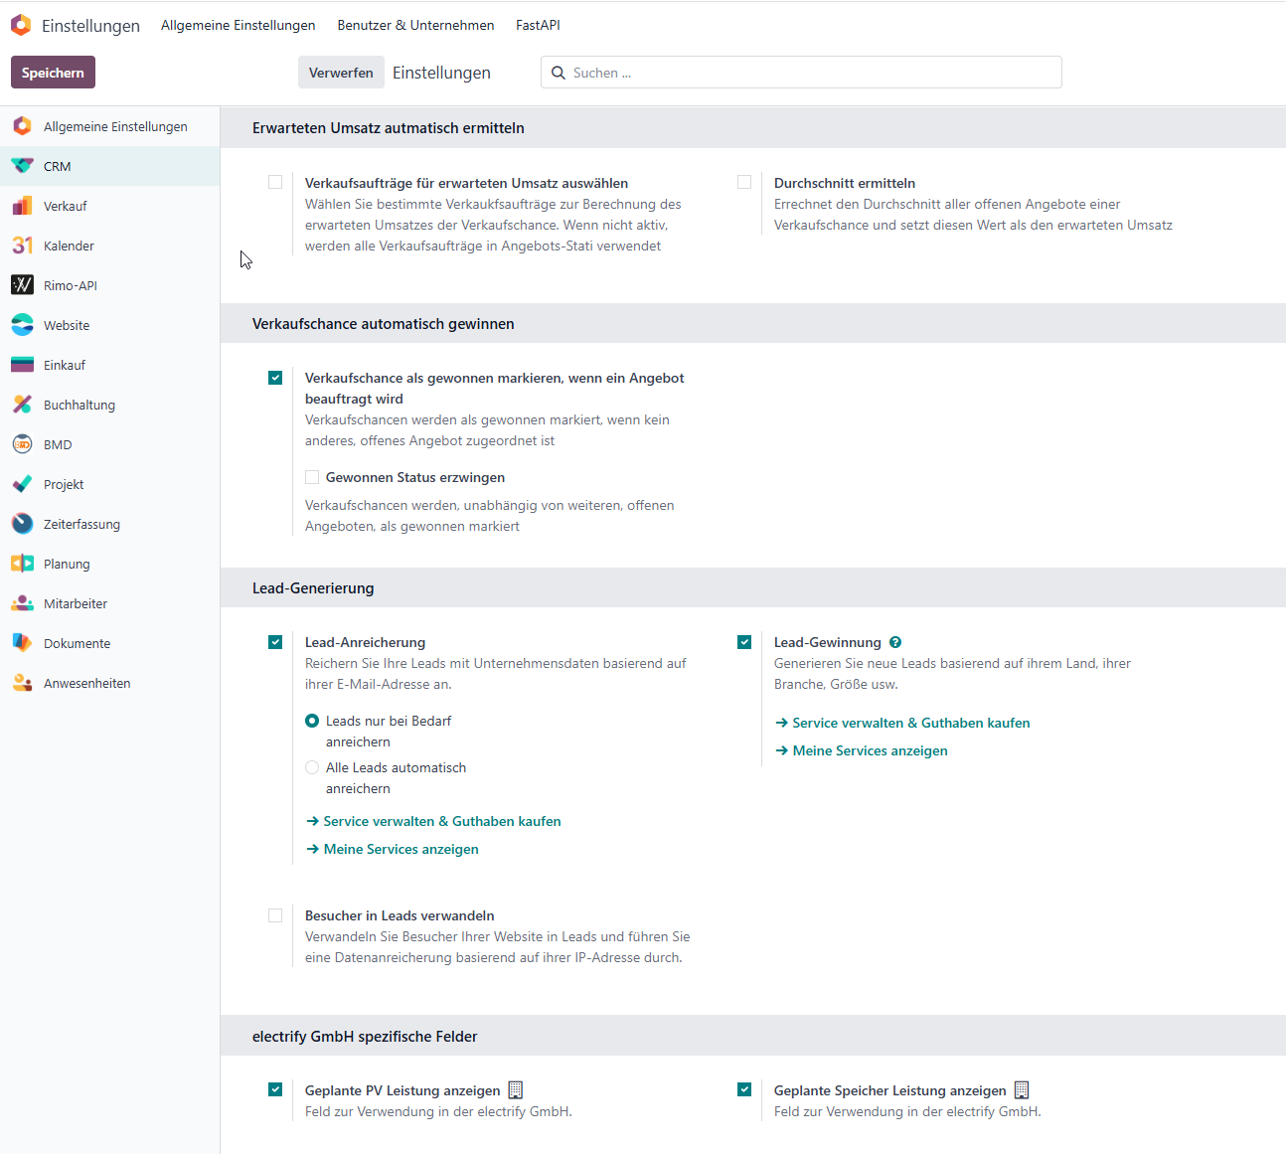Select the Mitarbeiter module icon
Screen dimensions: 1286x1154
pos(22,603)
